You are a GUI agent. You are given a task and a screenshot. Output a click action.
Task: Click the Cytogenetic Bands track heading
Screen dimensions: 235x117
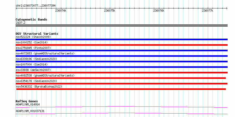(31, 19)
